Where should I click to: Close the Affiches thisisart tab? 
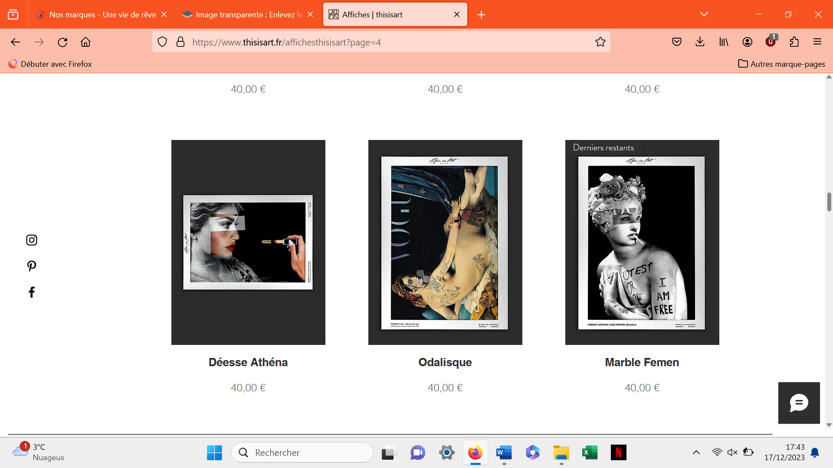click(457, 14)
